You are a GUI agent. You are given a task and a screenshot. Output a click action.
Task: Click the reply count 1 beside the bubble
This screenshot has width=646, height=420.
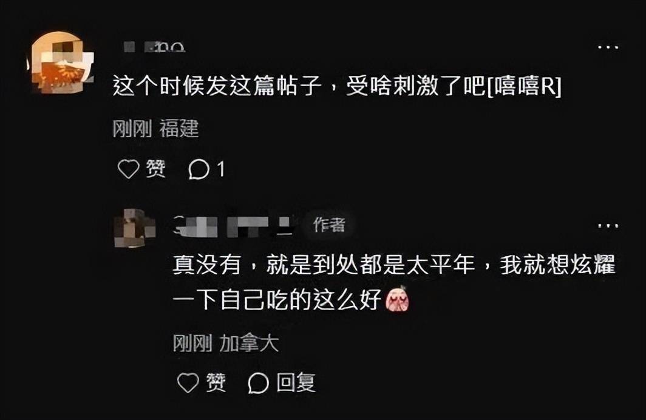point(221,169)
